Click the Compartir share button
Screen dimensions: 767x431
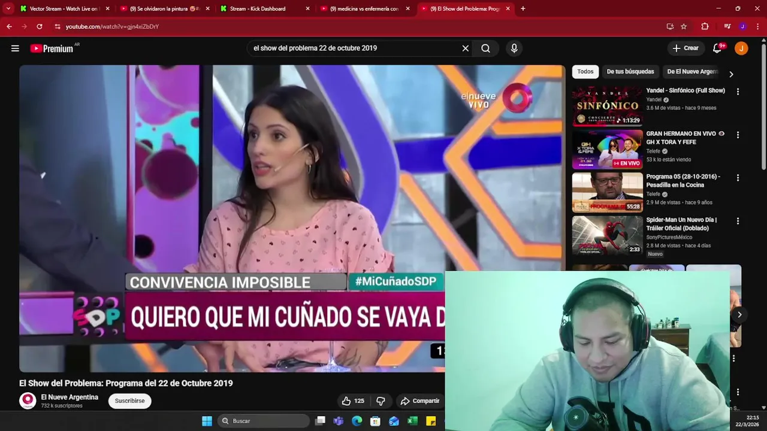click(x=420, y=401)
